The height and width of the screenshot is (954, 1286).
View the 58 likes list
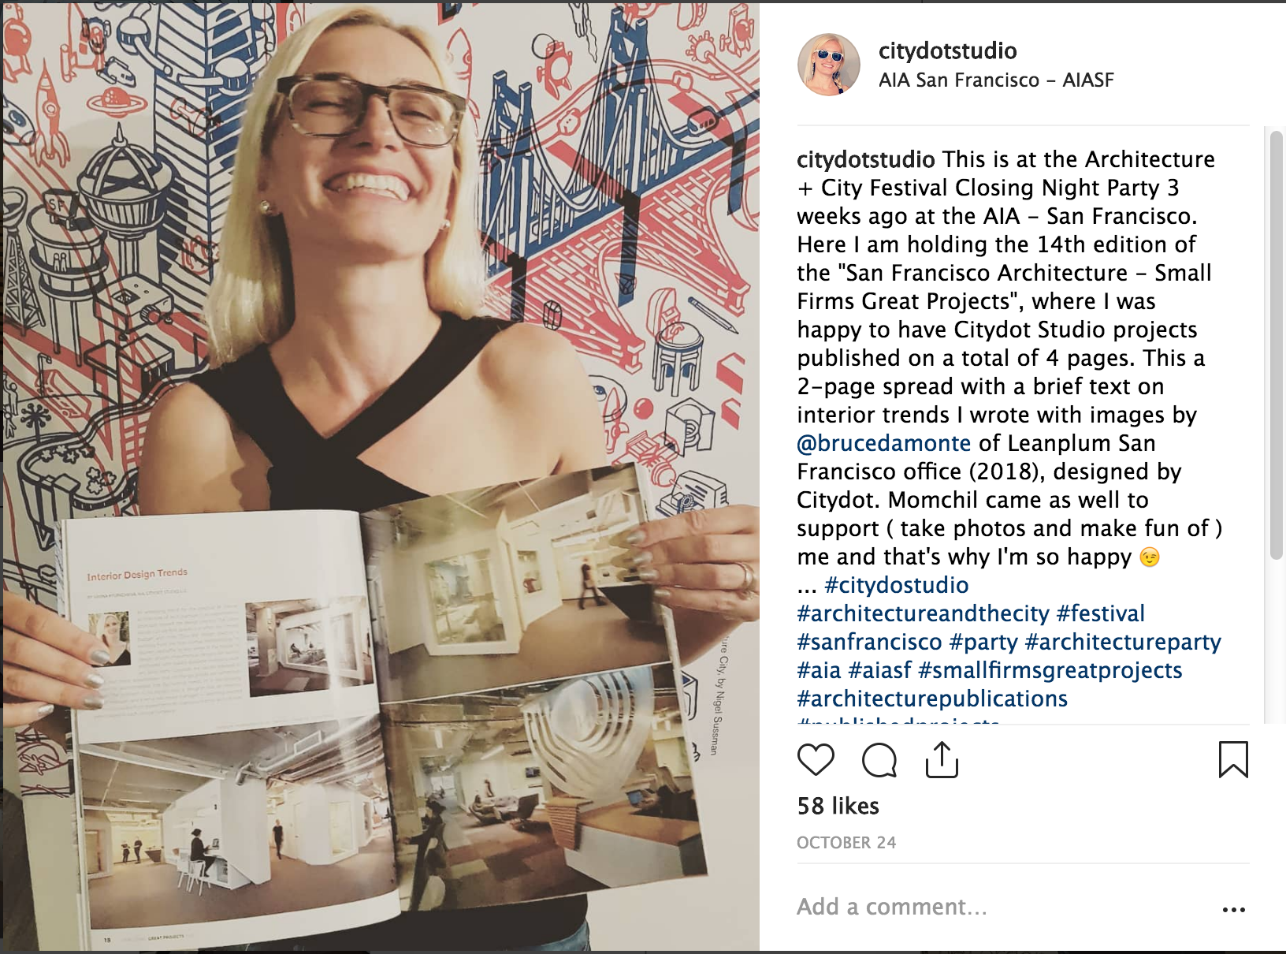coord(838,806)
